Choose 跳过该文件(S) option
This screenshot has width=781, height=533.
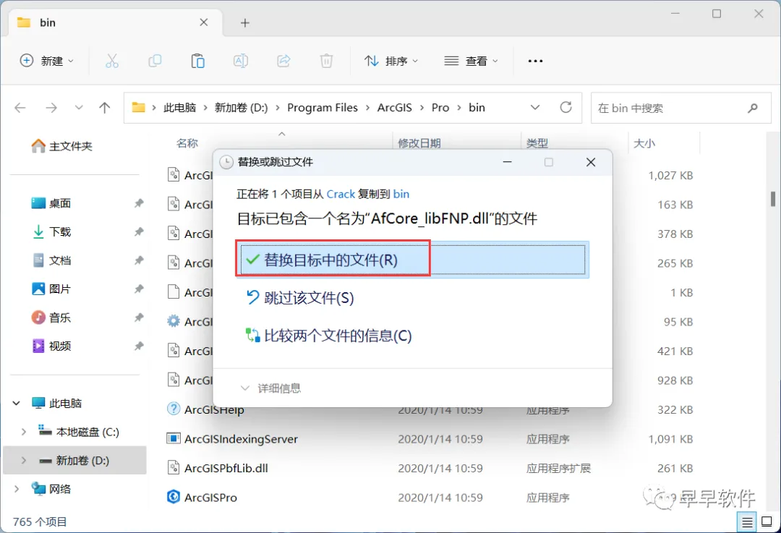(x=300, y=298)
